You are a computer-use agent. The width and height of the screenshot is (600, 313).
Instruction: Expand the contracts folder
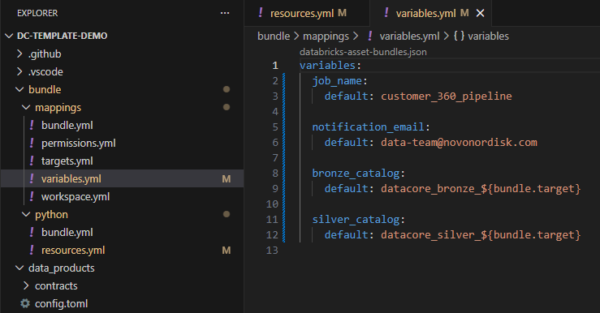(x=26, y=286)
